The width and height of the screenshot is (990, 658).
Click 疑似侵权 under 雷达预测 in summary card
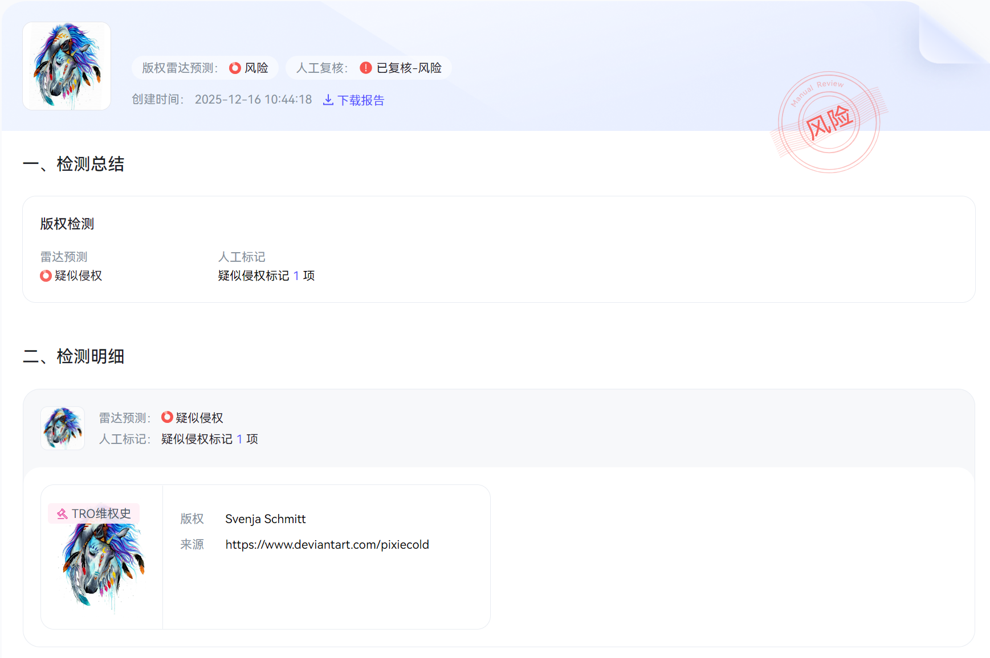click(78, 276)
